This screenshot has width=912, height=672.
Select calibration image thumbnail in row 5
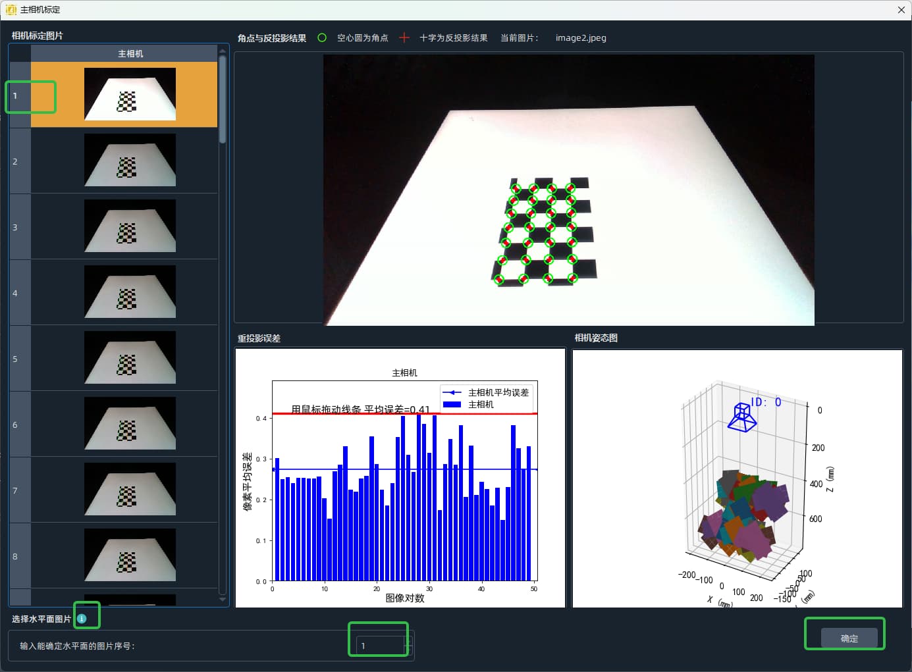130,357
